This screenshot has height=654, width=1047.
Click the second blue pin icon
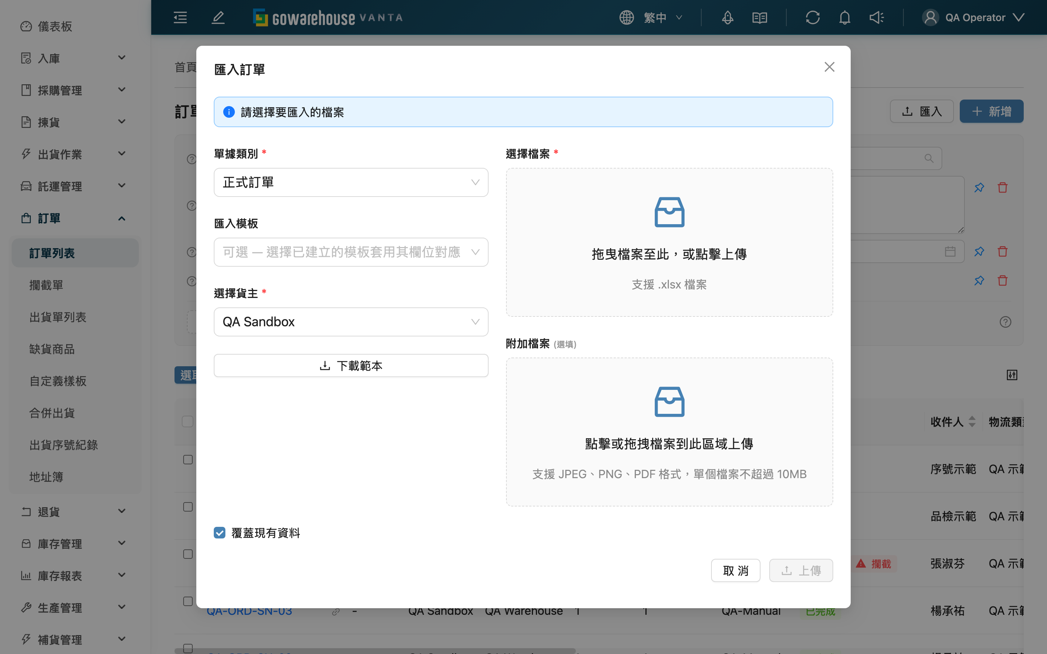pos(979,251)
